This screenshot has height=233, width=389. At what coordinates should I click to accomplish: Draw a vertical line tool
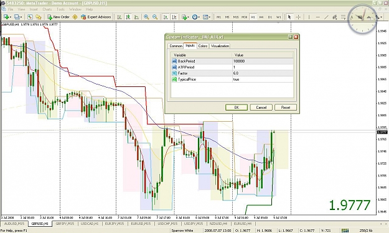point(309,17)
